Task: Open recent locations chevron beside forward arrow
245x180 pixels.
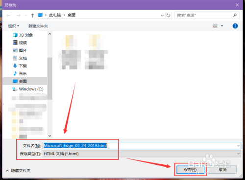Action: point(26,15)
